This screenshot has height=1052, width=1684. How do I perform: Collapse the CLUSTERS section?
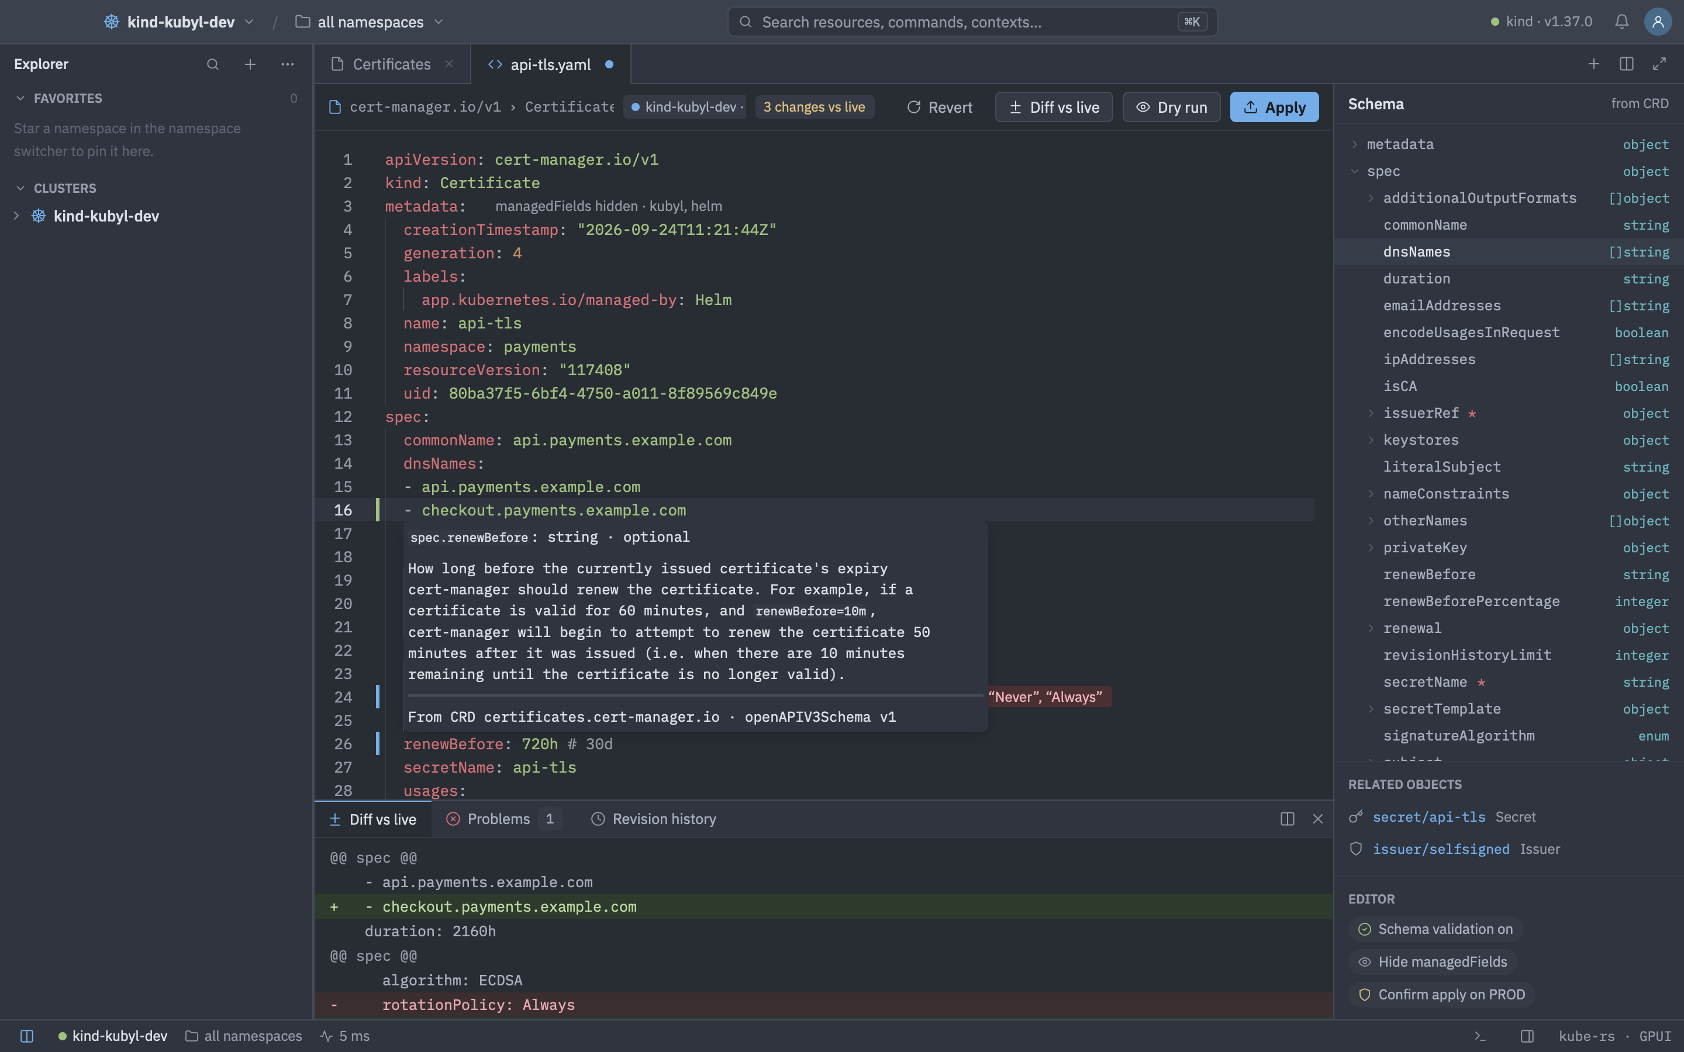click(20, 189)
